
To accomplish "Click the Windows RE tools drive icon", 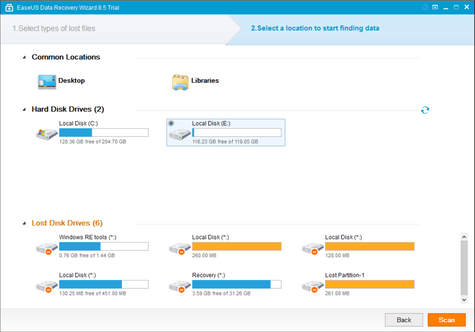I will coord(47,248).
